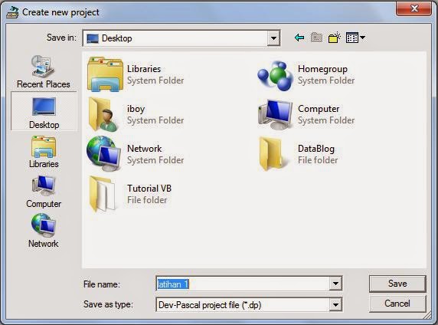Viewport: 438px width, 325px height.
Task: Click the 'Homegroup' name text
Action: point(322,69)
